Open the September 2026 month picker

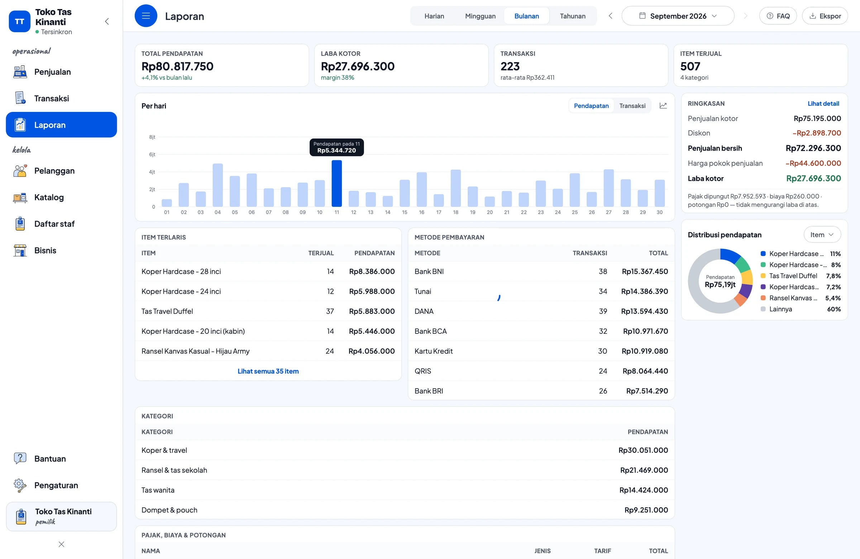678,16
